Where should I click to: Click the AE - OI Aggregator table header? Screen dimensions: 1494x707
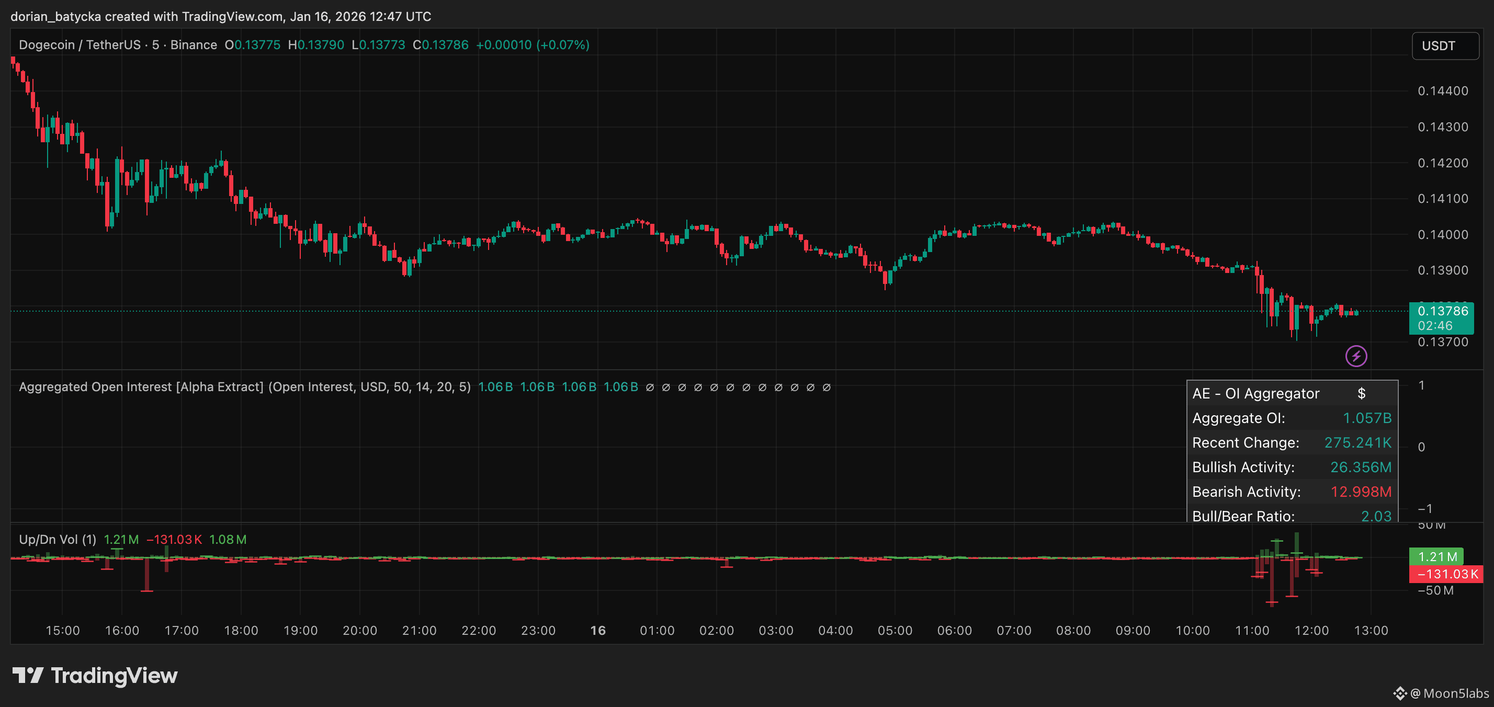(1255, 394)
